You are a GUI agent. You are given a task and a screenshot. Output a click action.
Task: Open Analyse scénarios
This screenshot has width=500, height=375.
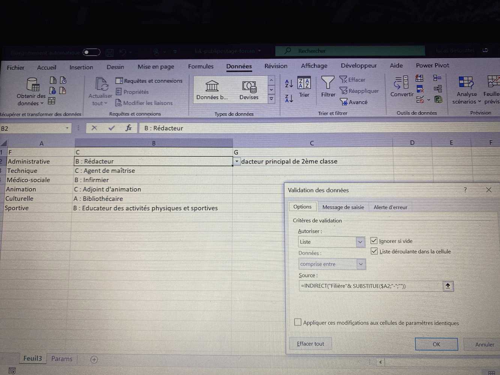tap(466, 90)
